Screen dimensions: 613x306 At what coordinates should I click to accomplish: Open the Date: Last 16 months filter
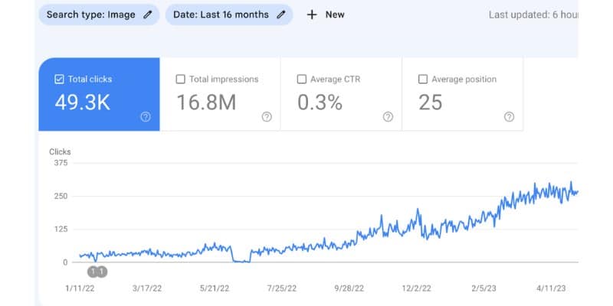click(x=229, y=15)
